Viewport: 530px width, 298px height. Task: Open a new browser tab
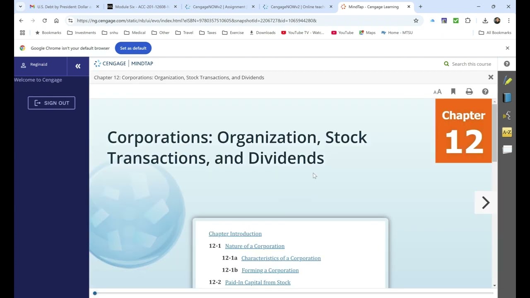coord(420,7)
